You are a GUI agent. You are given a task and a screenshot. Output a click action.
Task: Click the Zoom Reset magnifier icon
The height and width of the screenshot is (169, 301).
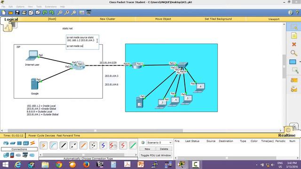(67, 13)
